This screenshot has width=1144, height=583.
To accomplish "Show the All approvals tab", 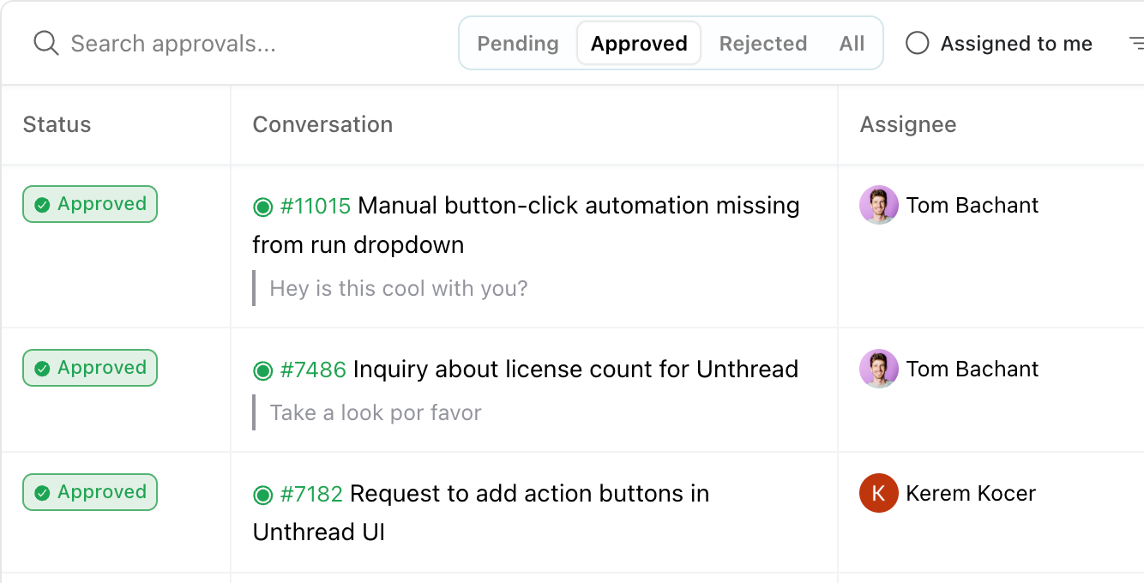I will pyautogui.click(x=852, y=44).
